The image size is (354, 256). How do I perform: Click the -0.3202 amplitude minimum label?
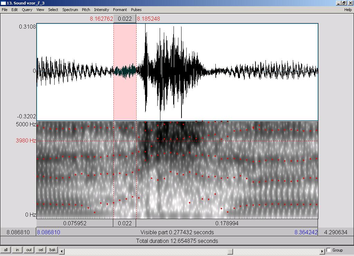coord(26,116)
